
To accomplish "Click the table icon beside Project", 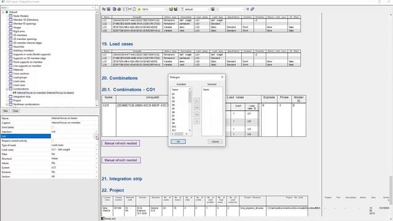I will [x=10, y=100].
